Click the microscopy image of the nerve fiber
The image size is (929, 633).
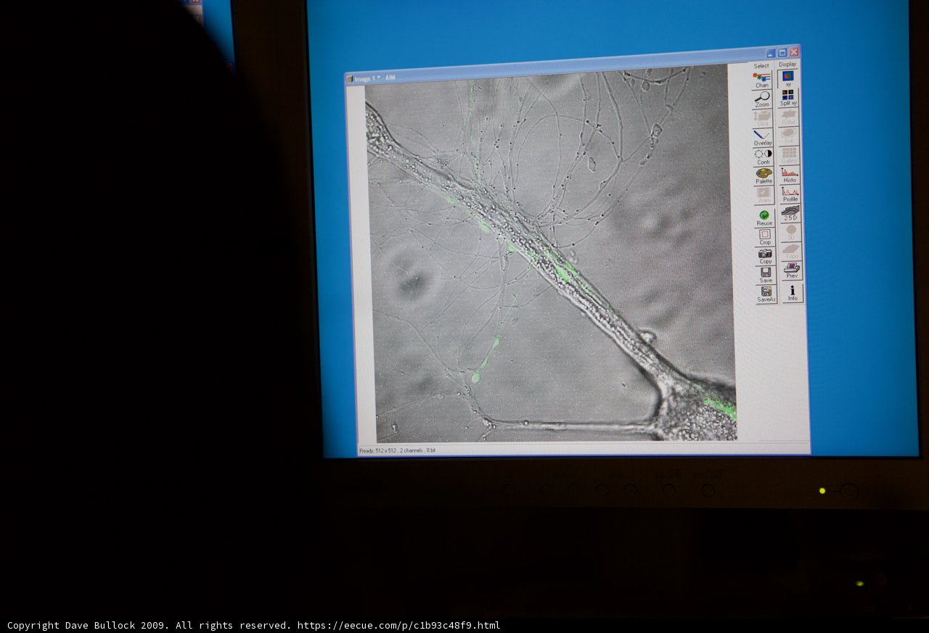[550, 254]
